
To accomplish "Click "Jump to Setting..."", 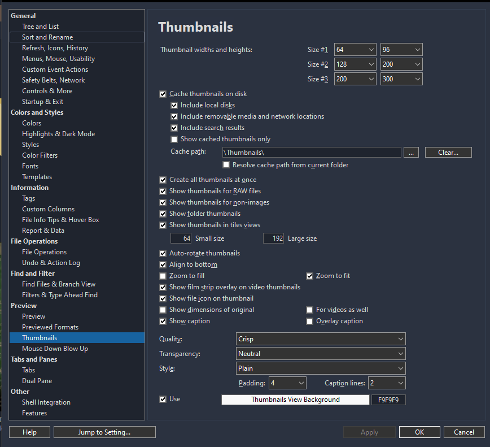I will 104,432.
